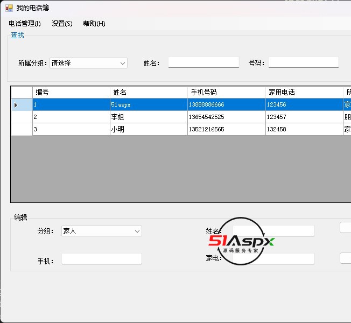Select the name cell 小明
This screenshot has height=323, width=351.
tap(149, 129)
